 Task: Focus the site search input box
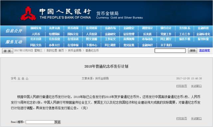[170, 51]
